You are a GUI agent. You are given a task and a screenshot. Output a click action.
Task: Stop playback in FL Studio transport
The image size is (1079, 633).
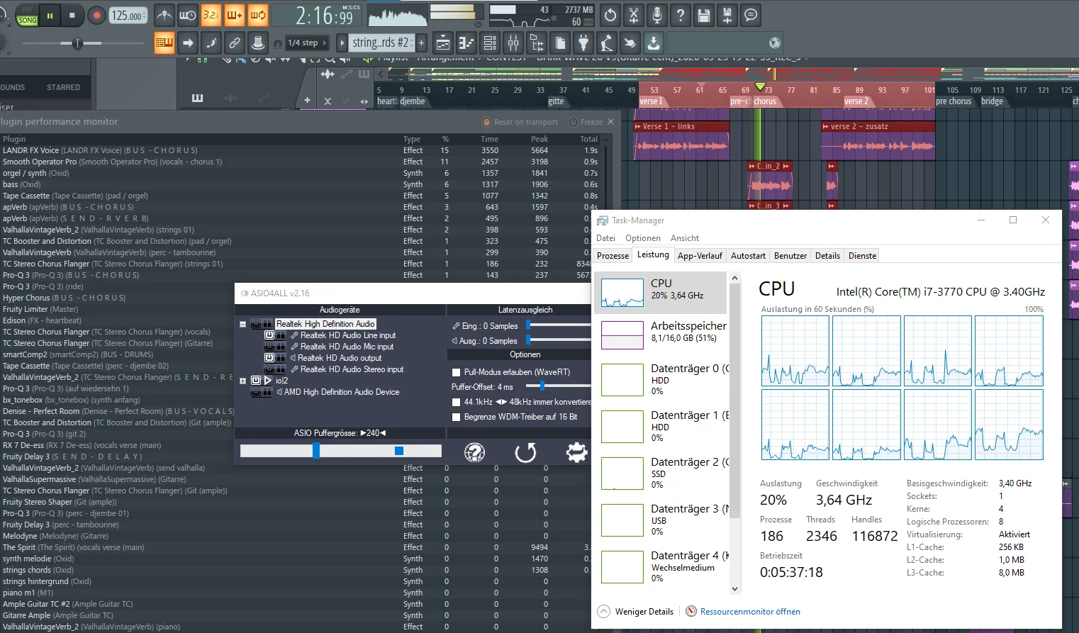click(x=72, y=15)
